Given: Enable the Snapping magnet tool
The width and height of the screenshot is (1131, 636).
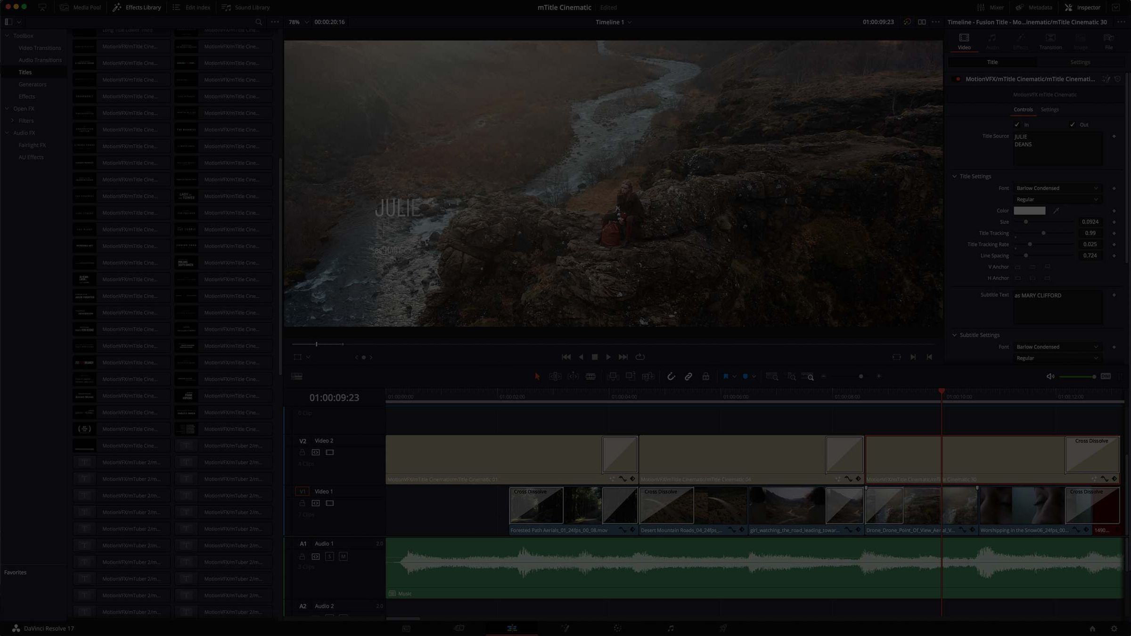Looking at the screenshot, I should click(x=671, y=376).
